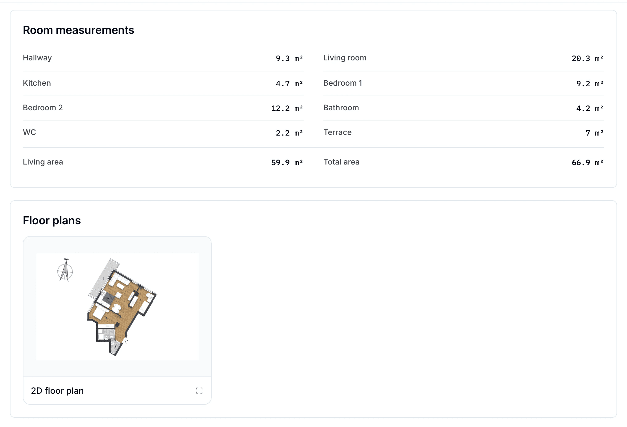Click the 2D floor plan label

57,391
